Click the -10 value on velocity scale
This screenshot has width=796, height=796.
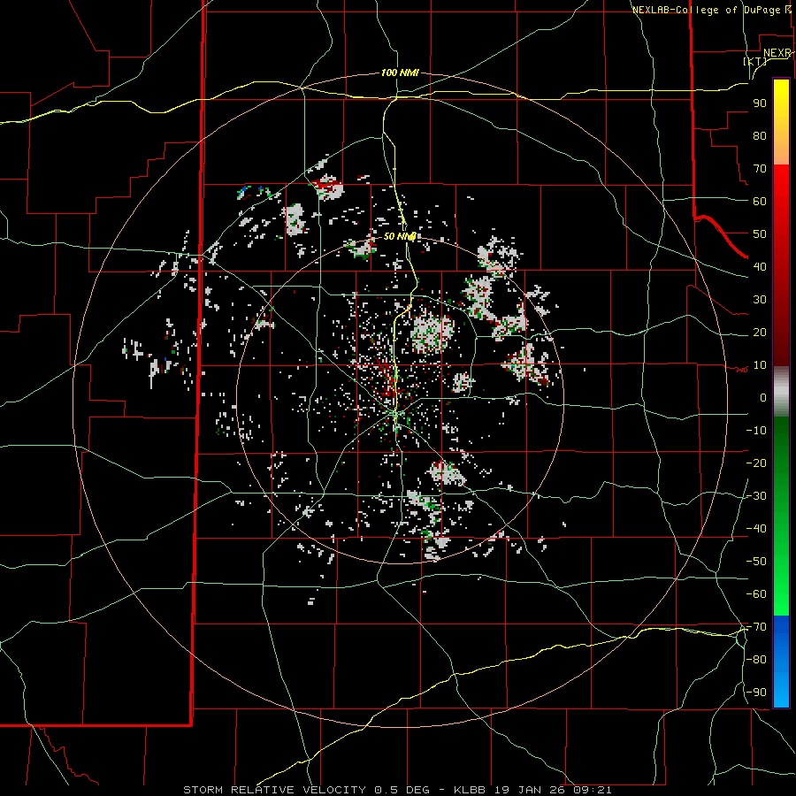tap(756, 431)
